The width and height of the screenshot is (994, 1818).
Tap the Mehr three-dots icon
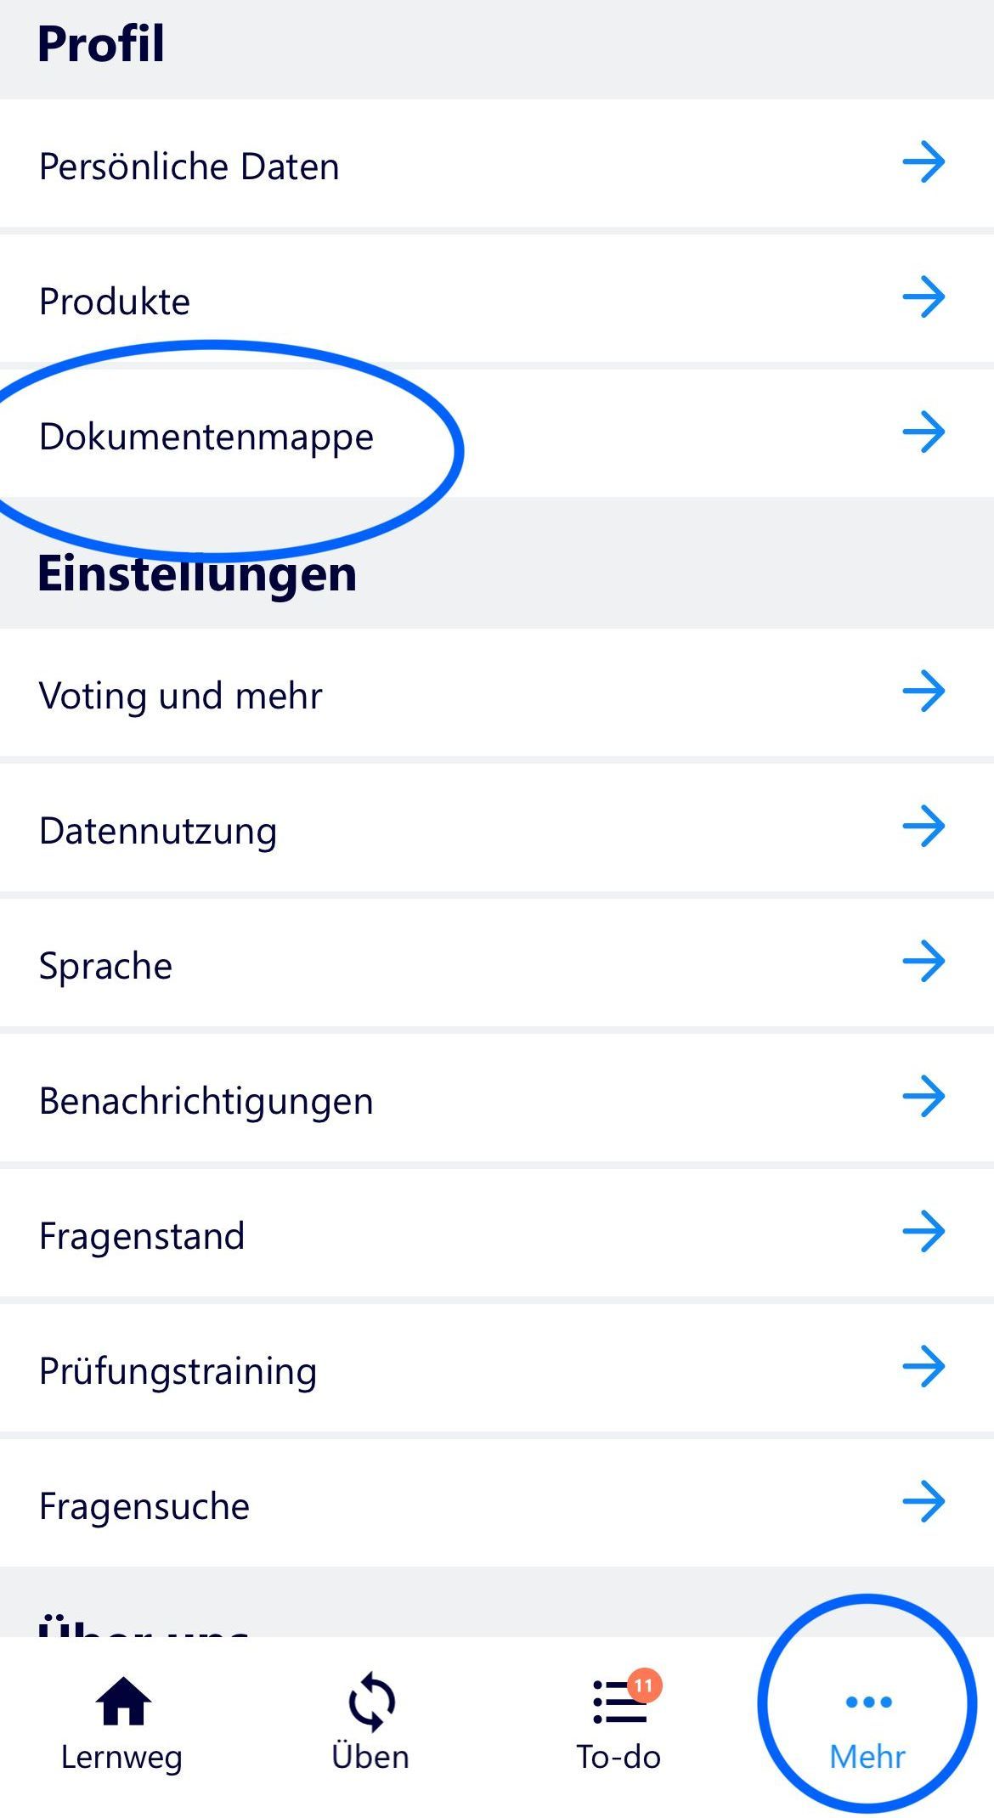tap(868, 1702)
